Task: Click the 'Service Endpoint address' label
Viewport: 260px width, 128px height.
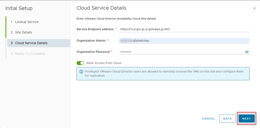Action: [x=95, y=29]
